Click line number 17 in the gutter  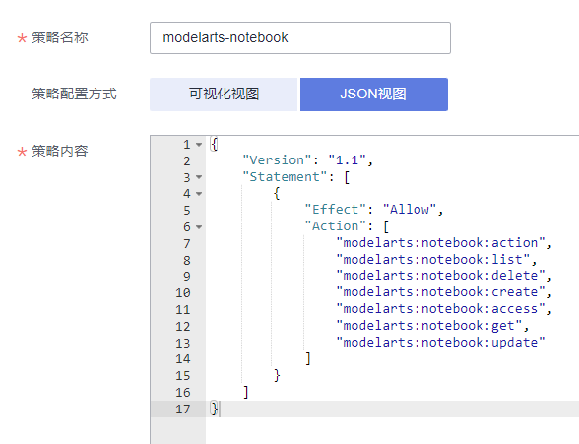183,409
